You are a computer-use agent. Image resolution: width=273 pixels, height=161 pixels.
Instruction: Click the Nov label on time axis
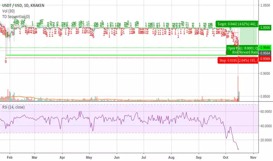click(253, 157)
